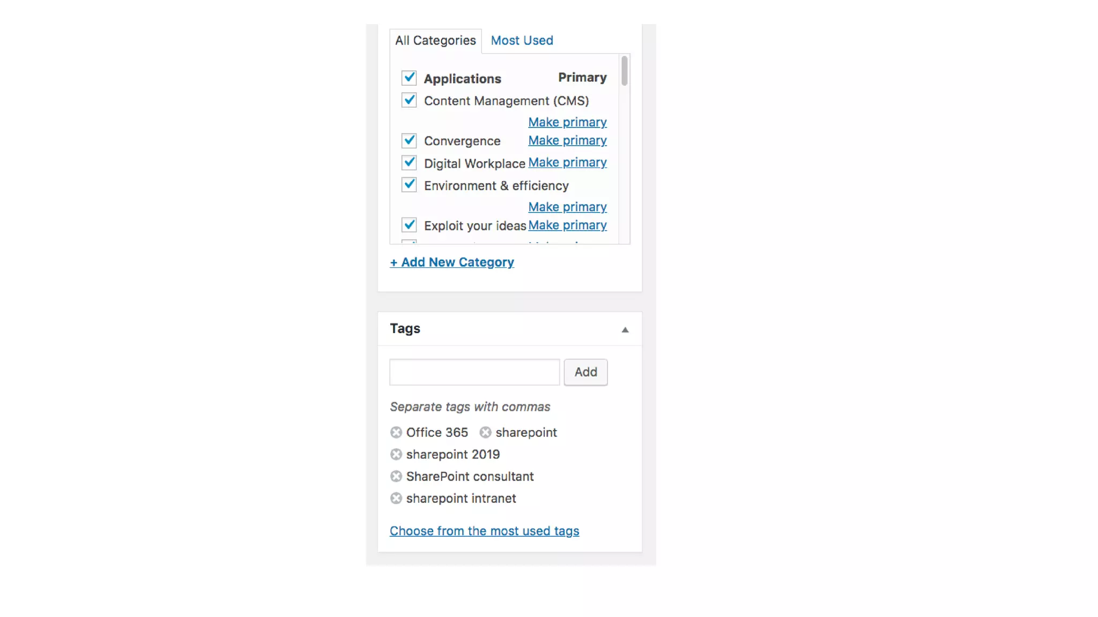
Task: Click Add New Category link
Action: tap(452, 262)
